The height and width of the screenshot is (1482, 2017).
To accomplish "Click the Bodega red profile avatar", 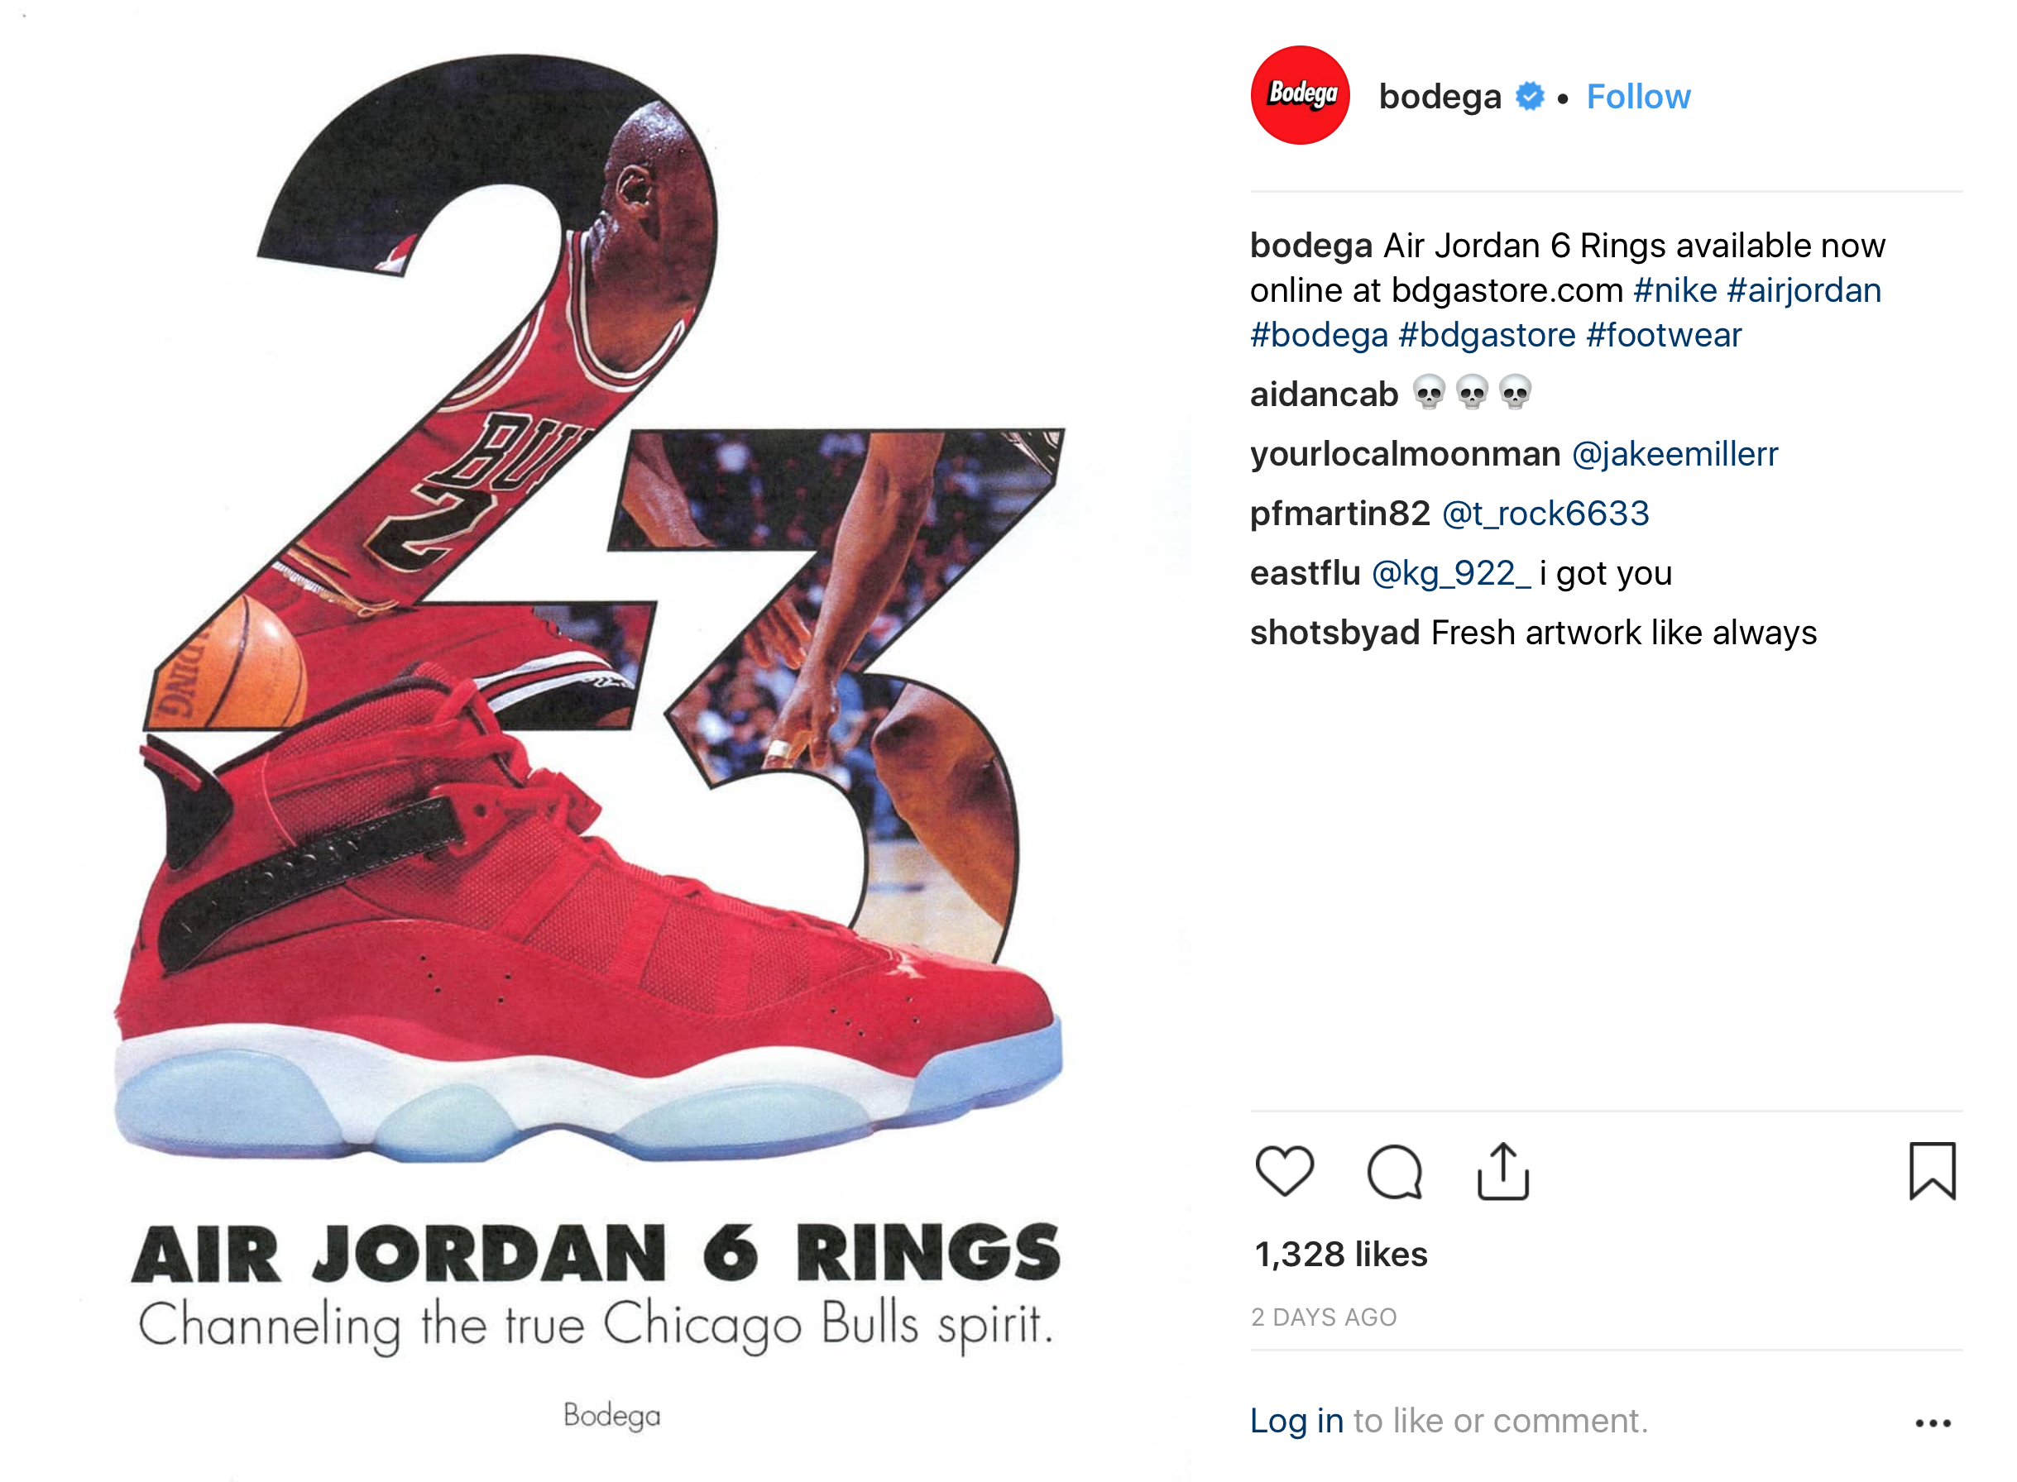I will click(1300, 95).
